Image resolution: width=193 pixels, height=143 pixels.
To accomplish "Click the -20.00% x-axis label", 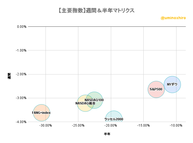I will click(x=111, y=125).
